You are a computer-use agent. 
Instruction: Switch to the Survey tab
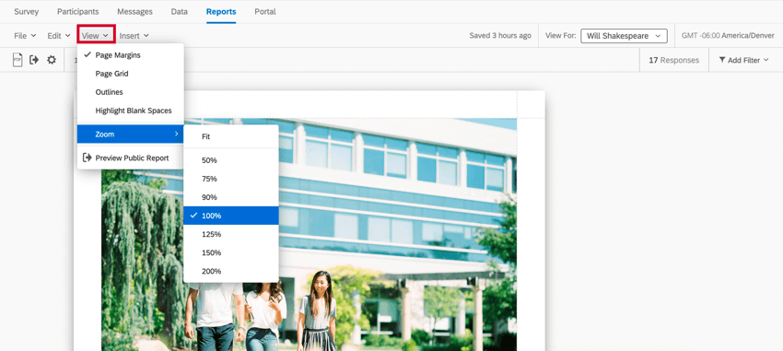pos(26,11)
